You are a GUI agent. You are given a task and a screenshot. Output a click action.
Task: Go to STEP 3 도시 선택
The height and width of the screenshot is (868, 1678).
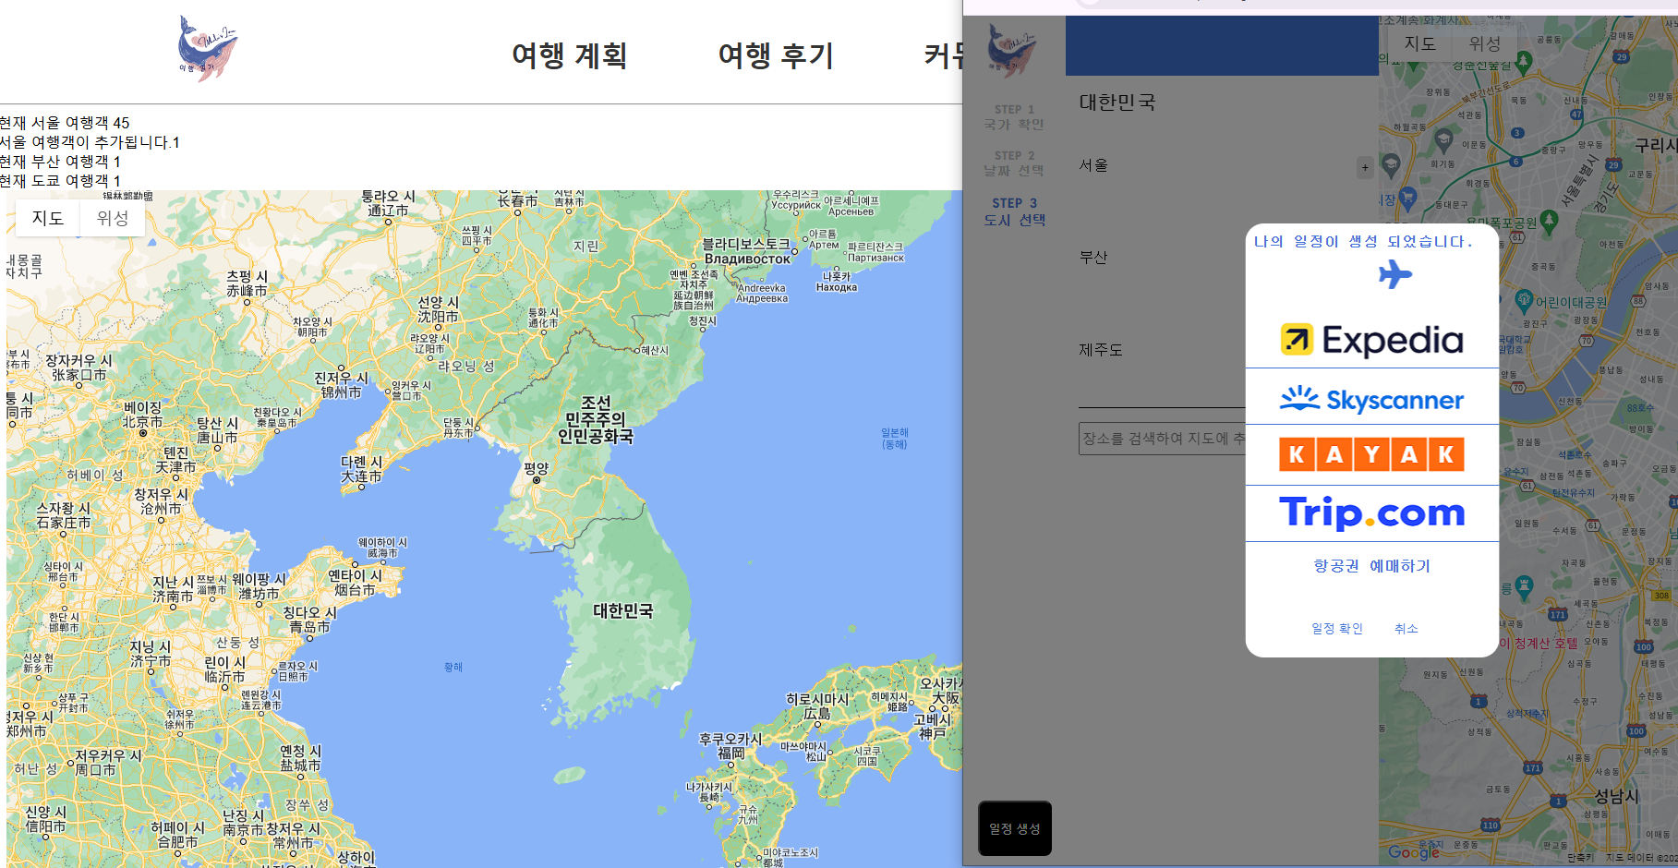(1014, 211)
